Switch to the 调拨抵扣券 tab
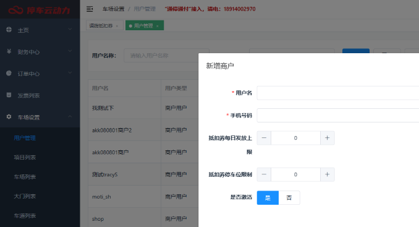The image size is (419, 227). (101, 26)
